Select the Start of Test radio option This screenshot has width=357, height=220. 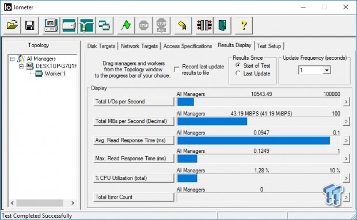(x=238, y=65)
